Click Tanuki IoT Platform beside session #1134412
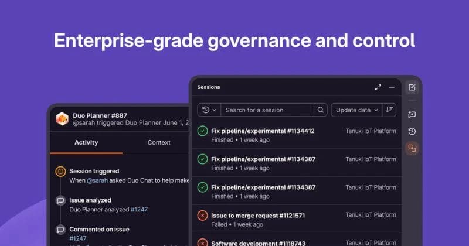Image resolution: width=469 pixels, height=246 pixels. pos(371,131)
